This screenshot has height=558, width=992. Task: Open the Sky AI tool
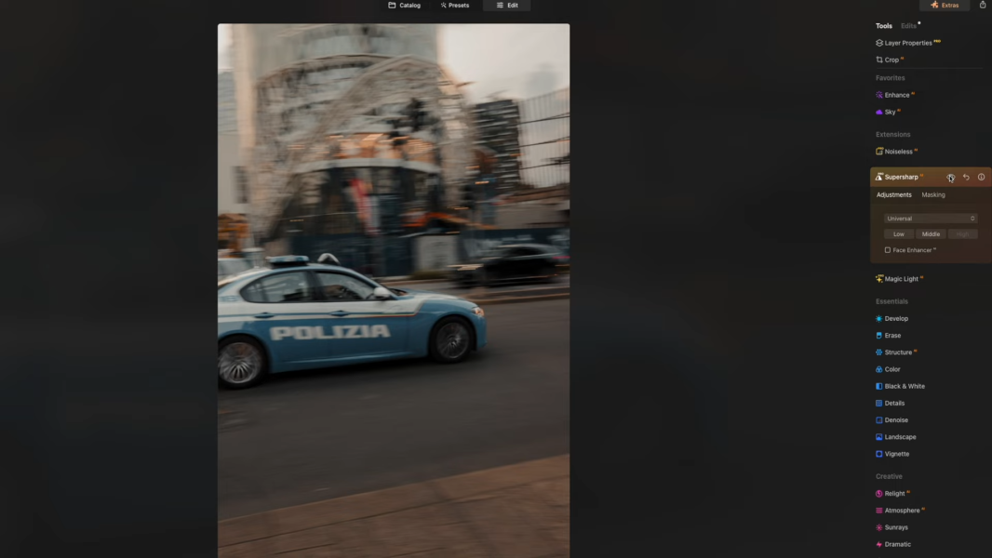tap(889, 112)
